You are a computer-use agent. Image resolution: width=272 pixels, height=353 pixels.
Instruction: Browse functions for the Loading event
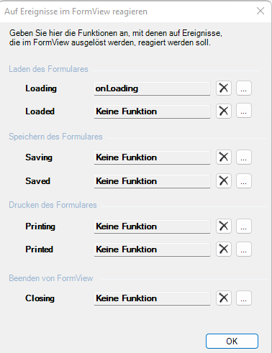pos(244,88)
